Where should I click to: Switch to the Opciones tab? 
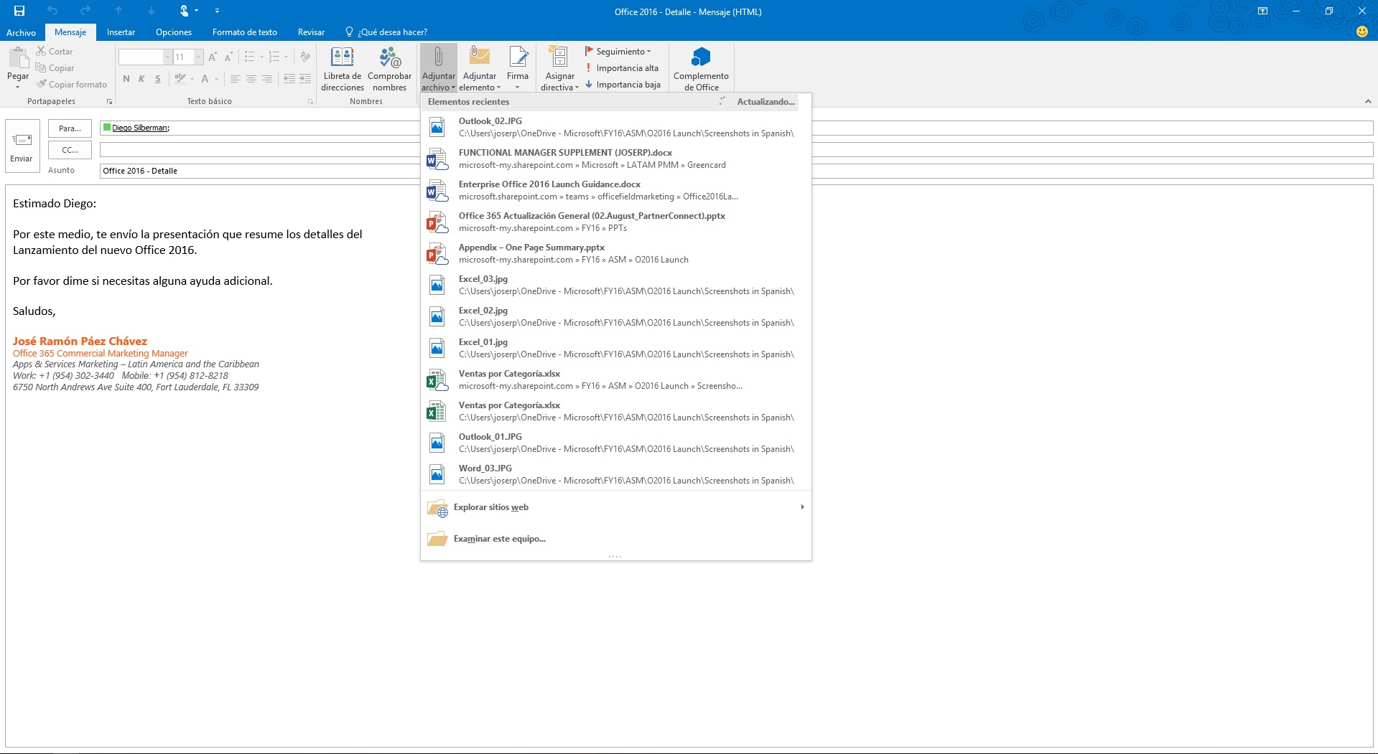point(174,32)
